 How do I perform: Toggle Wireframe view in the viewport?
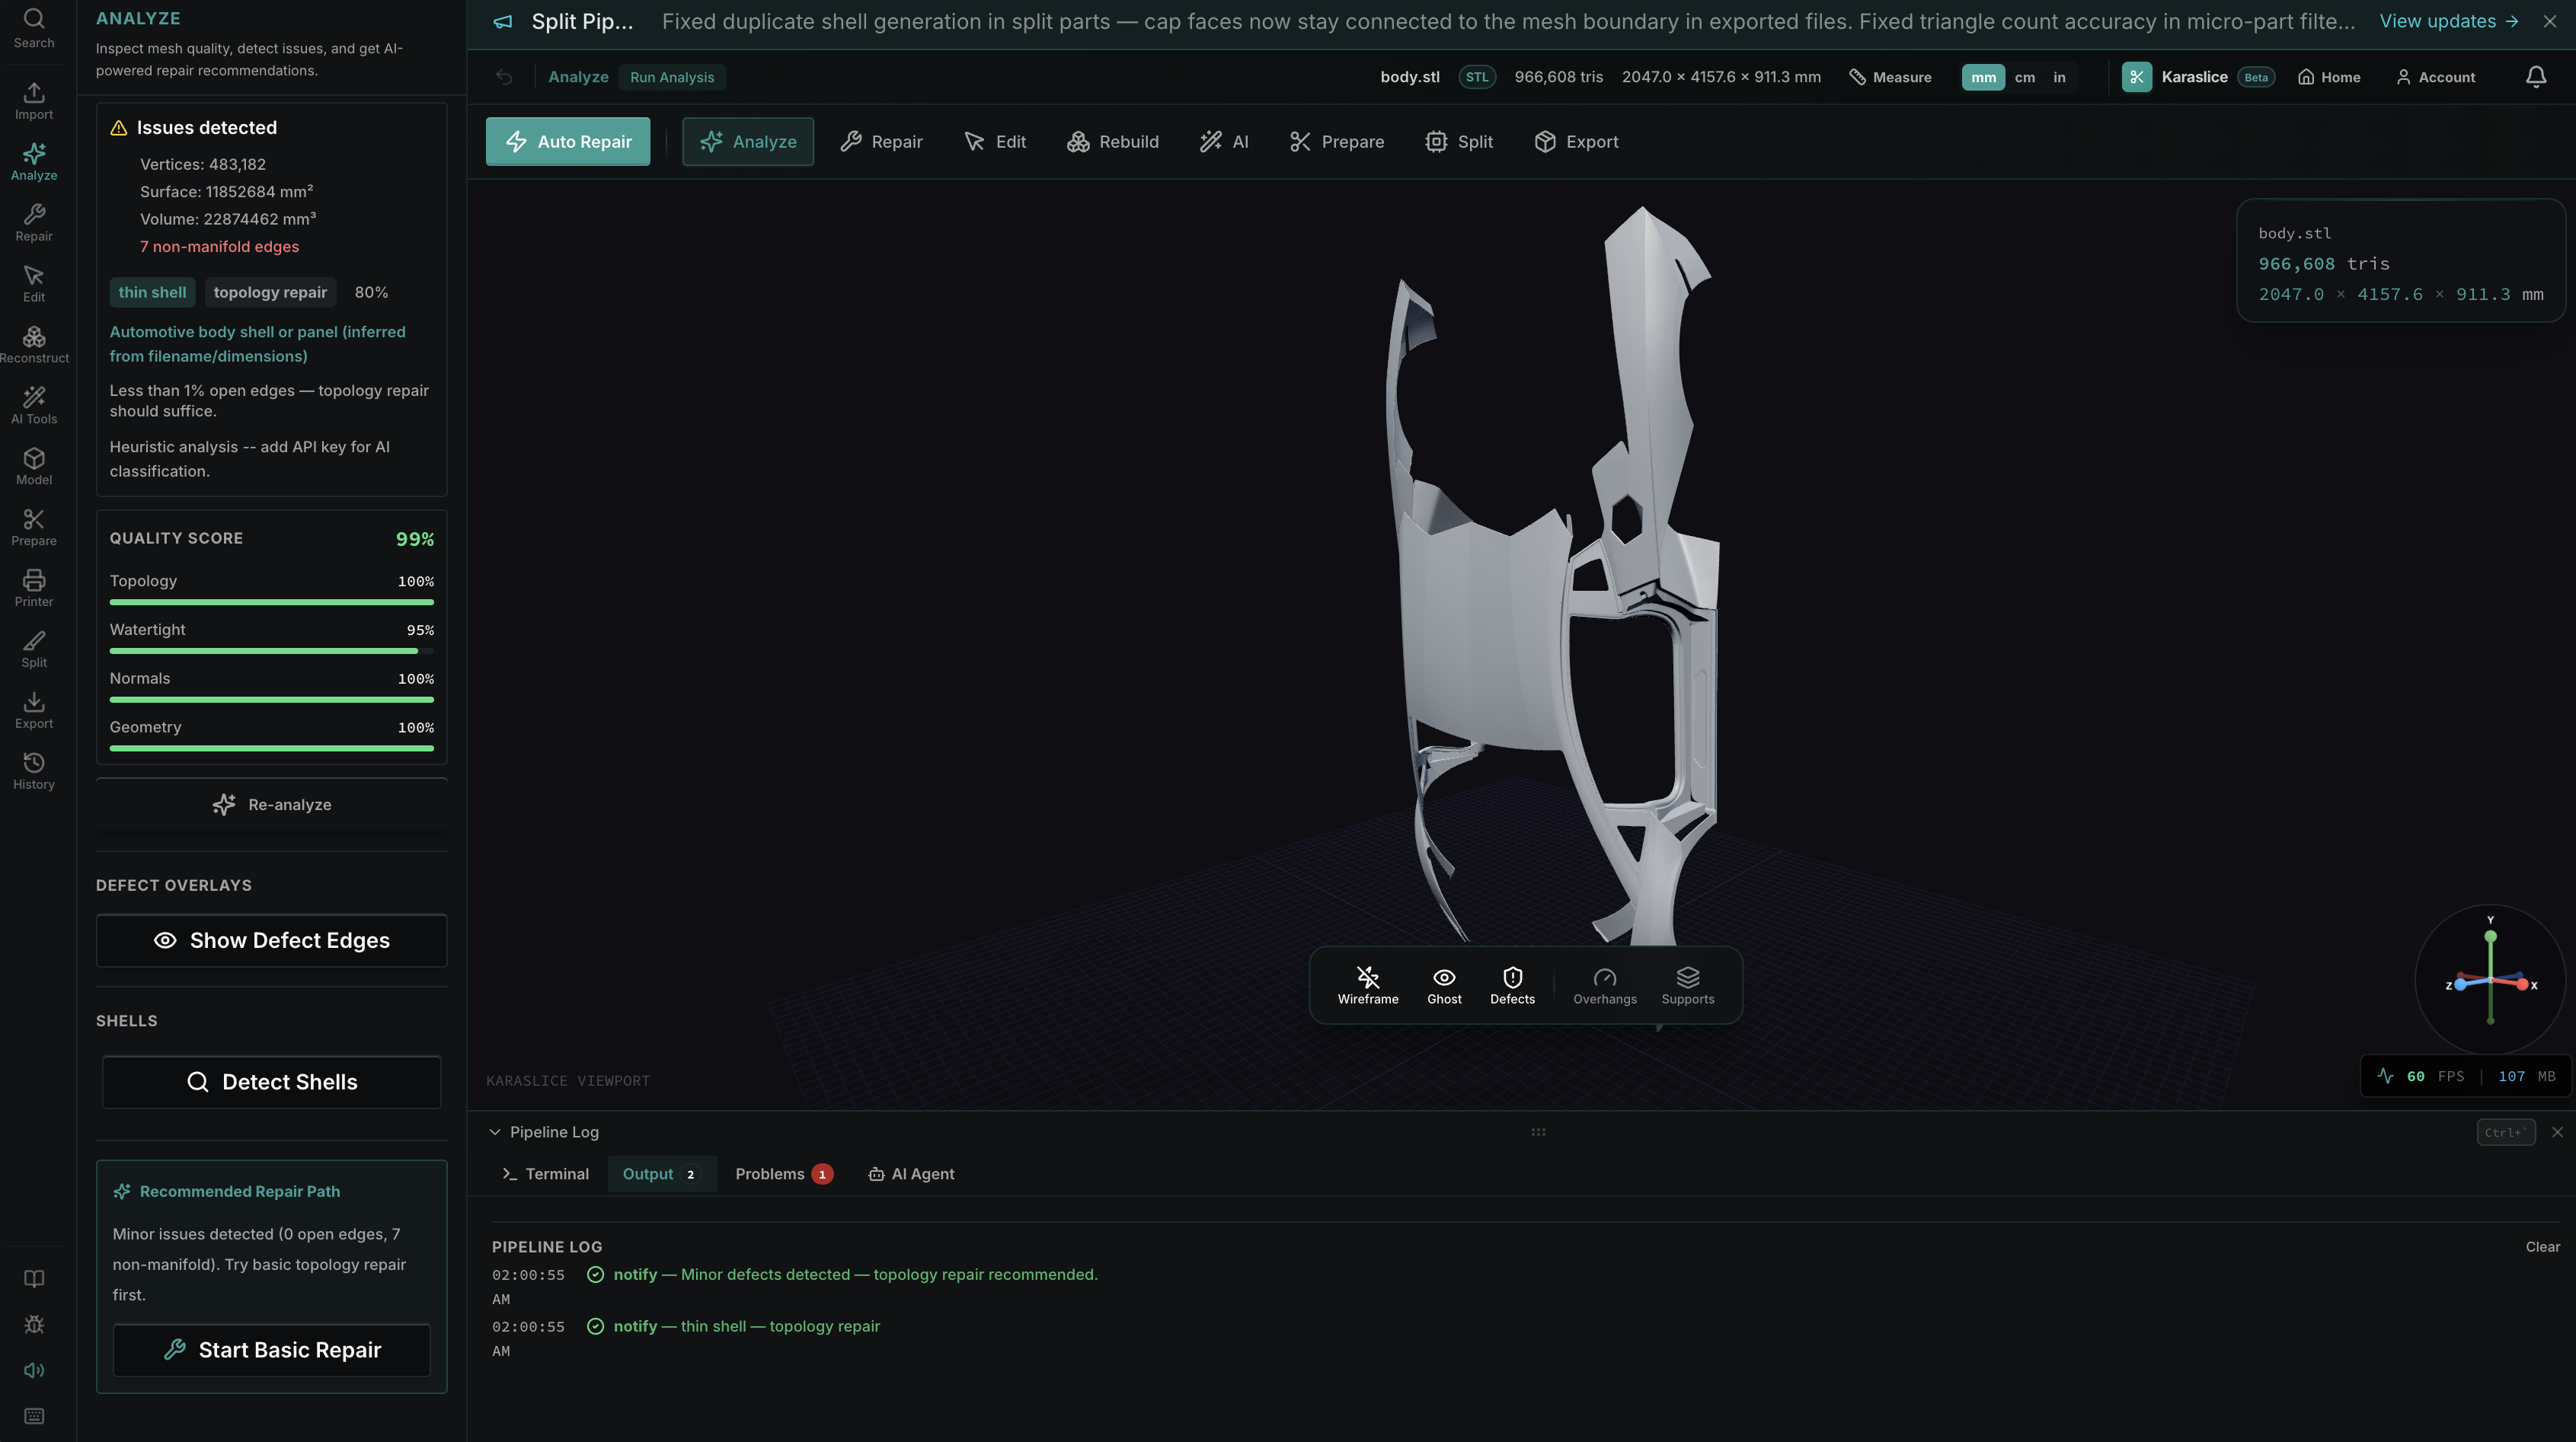coord(1368,984)
